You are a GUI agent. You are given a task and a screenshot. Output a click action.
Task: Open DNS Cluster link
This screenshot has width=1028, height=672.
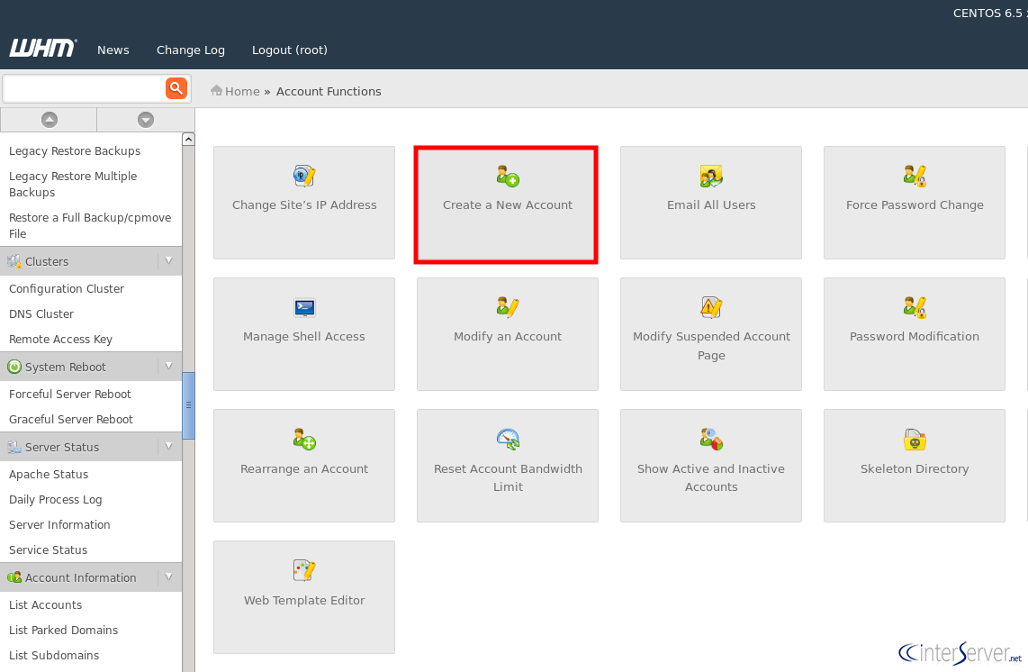41,313
